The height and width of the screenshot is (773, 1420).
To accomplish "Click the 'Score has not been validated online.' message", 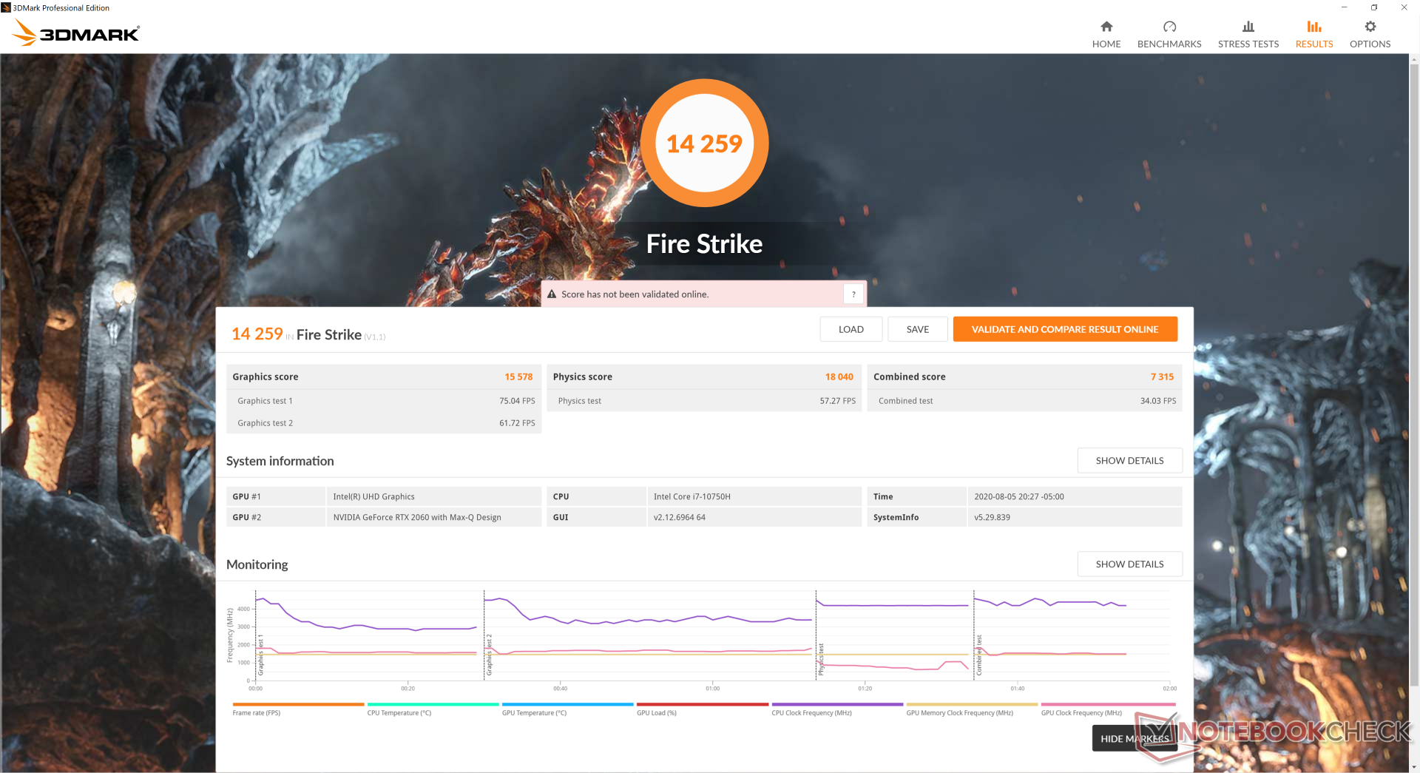I will (x=635, y=294).
